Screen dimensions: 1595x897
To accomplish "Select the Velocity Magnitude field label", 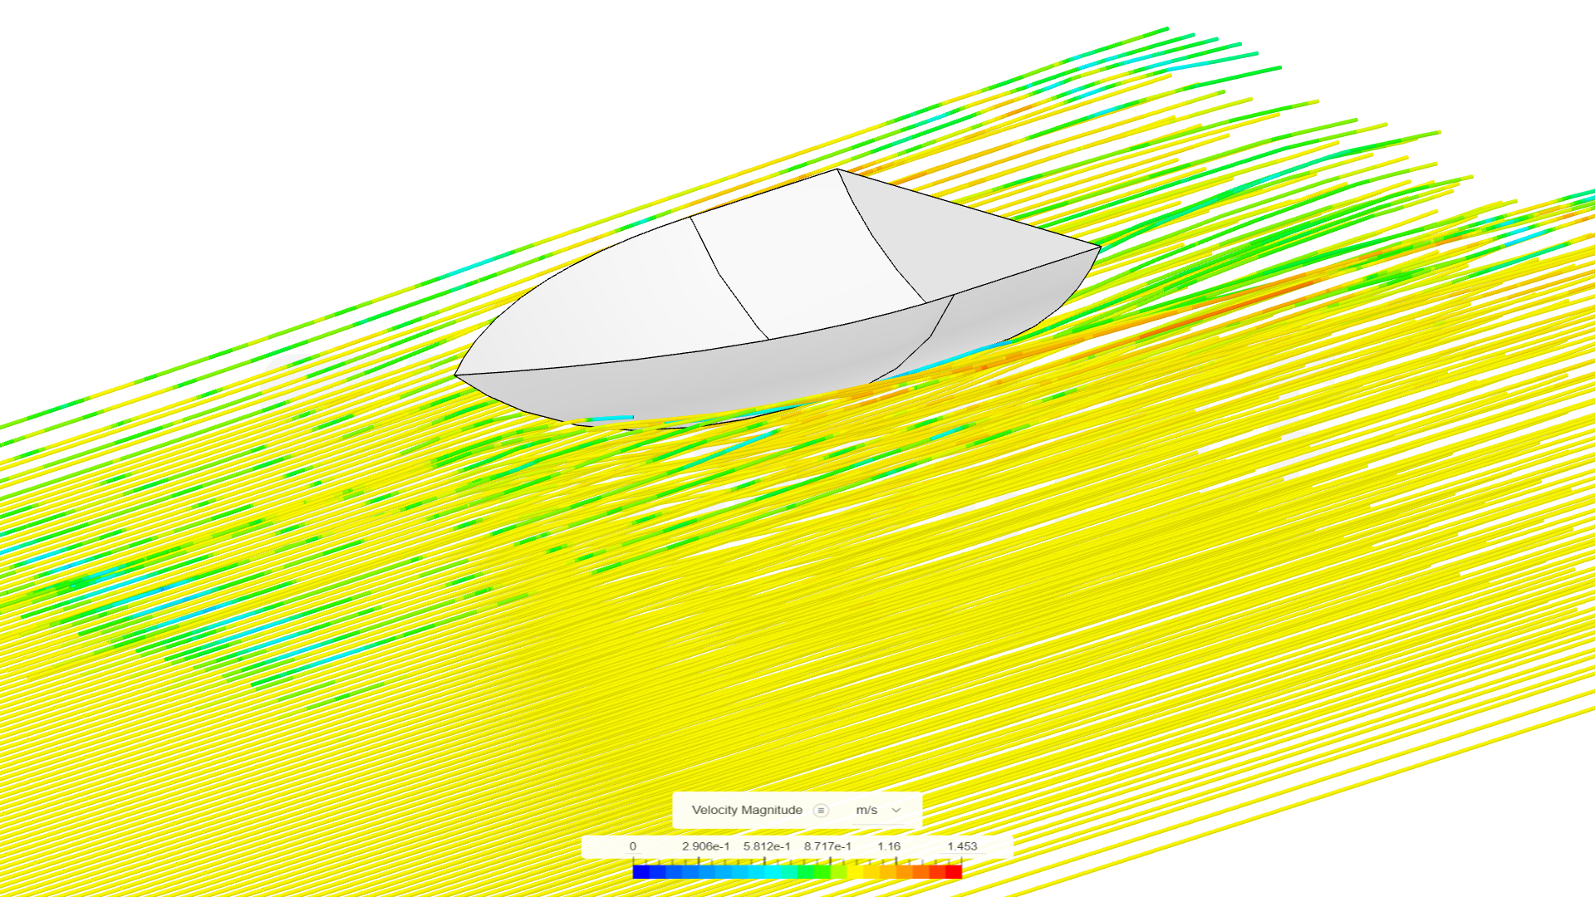I will coord(748,810).
